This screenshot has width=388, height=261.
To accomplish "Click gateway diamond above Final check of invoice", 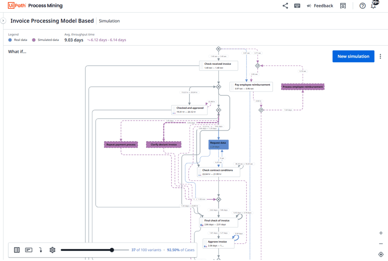I will (219, 199).
